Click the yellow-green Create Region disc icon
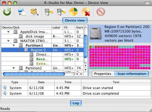 pos(74,12)
